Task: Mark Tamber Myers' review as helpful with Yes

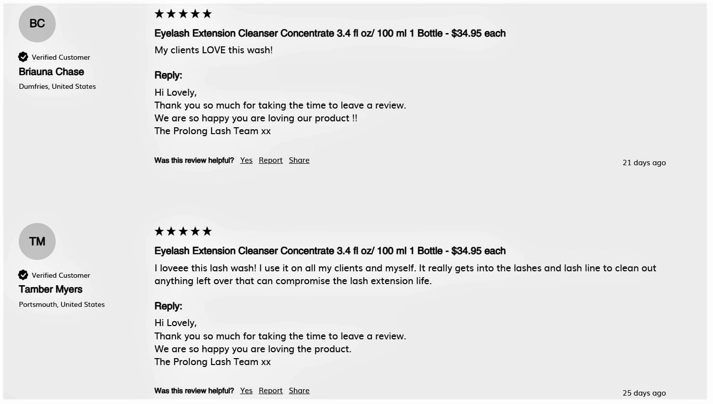Action: pyautogui.click(x=246, y=391)
